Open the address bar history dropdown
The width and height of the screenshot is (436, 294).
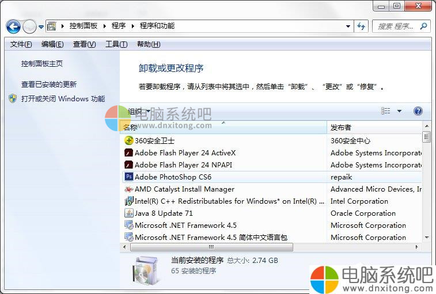point(348,26)
